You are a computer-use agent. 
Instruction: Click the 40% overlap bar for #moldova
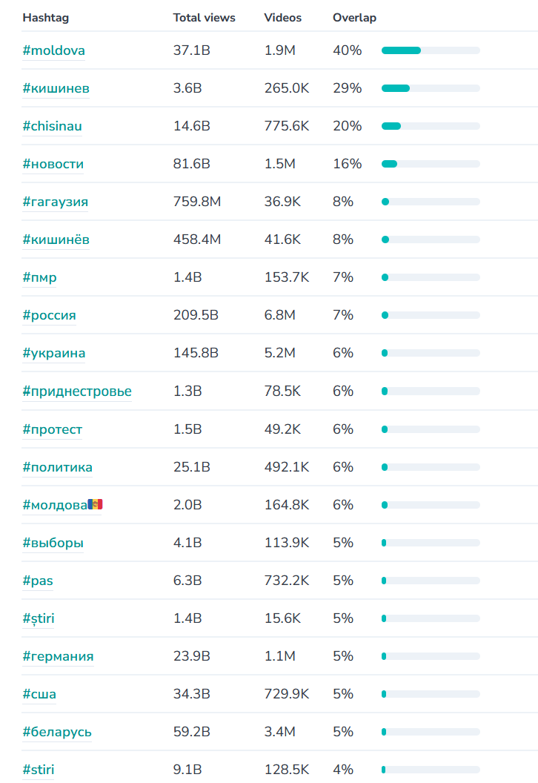tap(431, 50)
